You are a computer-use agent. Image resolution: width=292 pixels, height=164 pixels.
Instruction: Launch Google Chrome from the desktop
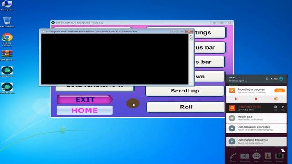tap(7, 40)
